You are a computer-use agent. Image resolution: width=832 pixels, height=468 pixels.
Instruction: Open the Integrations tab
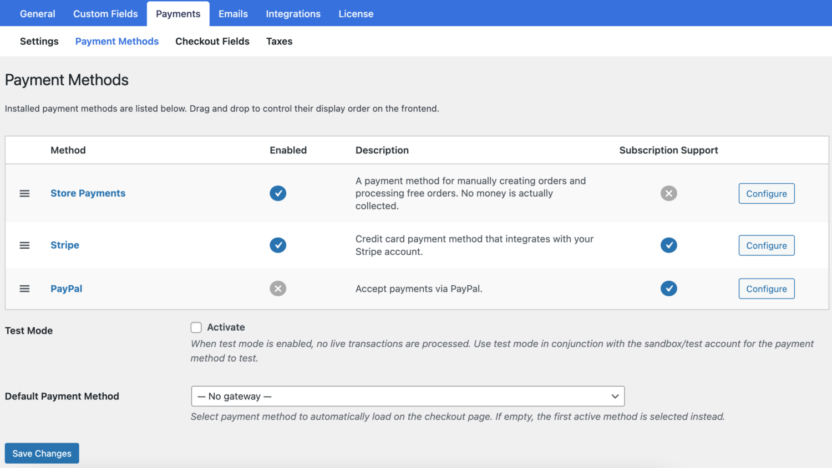(x=293, y=14)
